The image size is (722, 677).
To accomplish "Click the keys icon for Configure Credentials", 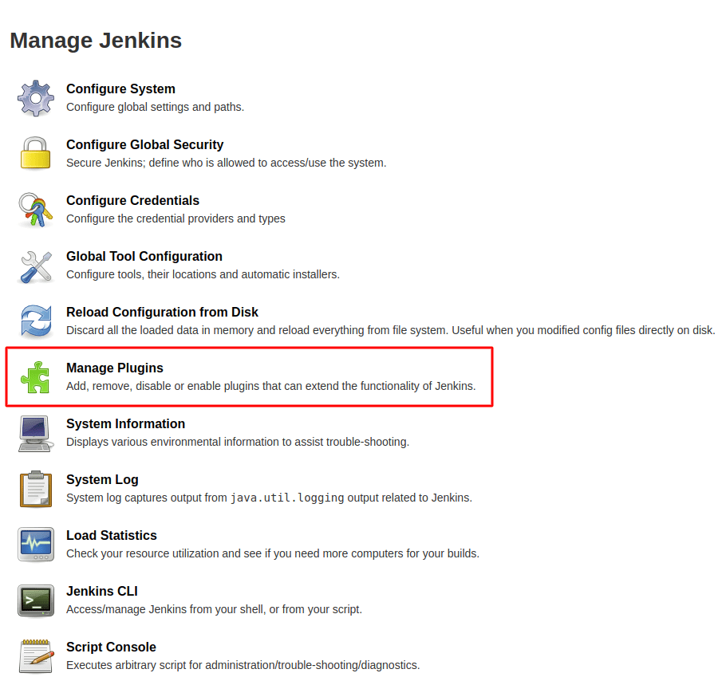I will (36, 210).
